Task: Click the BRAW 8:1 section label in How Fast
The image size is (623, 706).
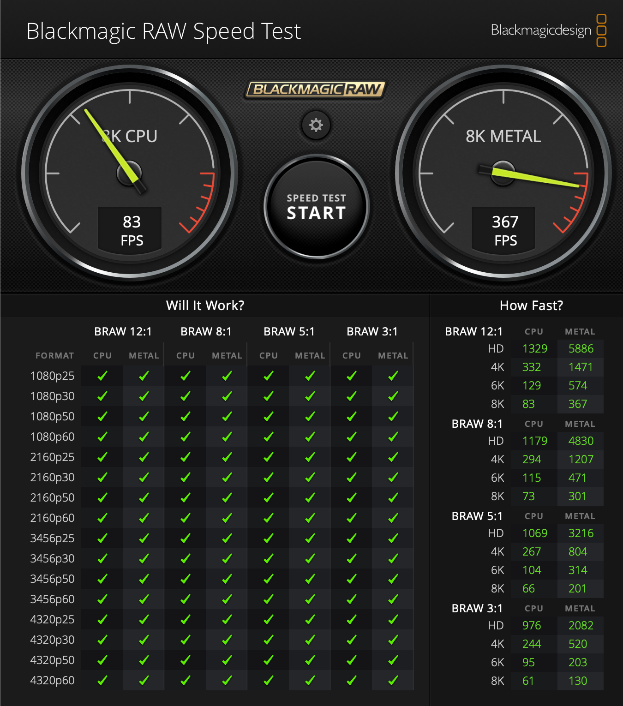Action: 477,424
